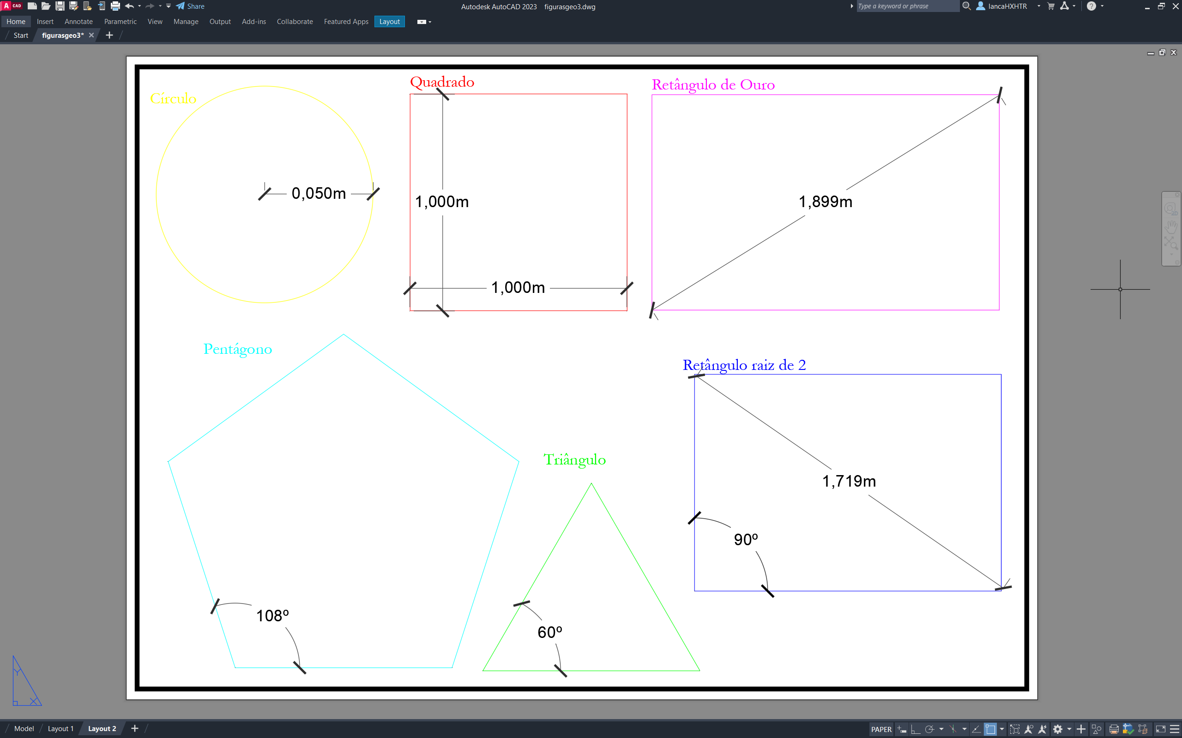Click the Undo arrow icon
The image size is (1182, 738).
(129, 6)
